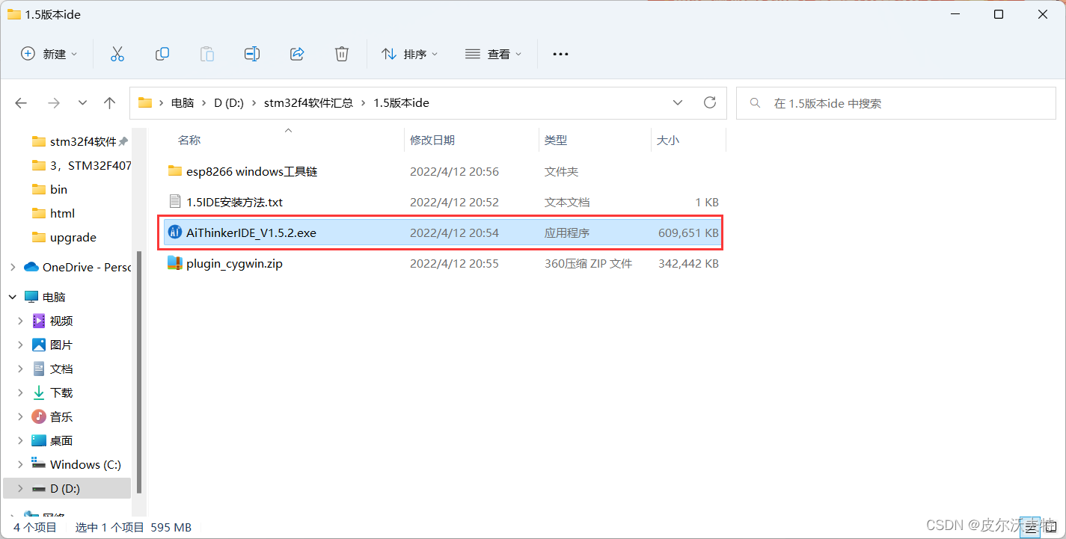Open 下载 (Downloads) in the sidebar
1066x539 pixels.
61,392
